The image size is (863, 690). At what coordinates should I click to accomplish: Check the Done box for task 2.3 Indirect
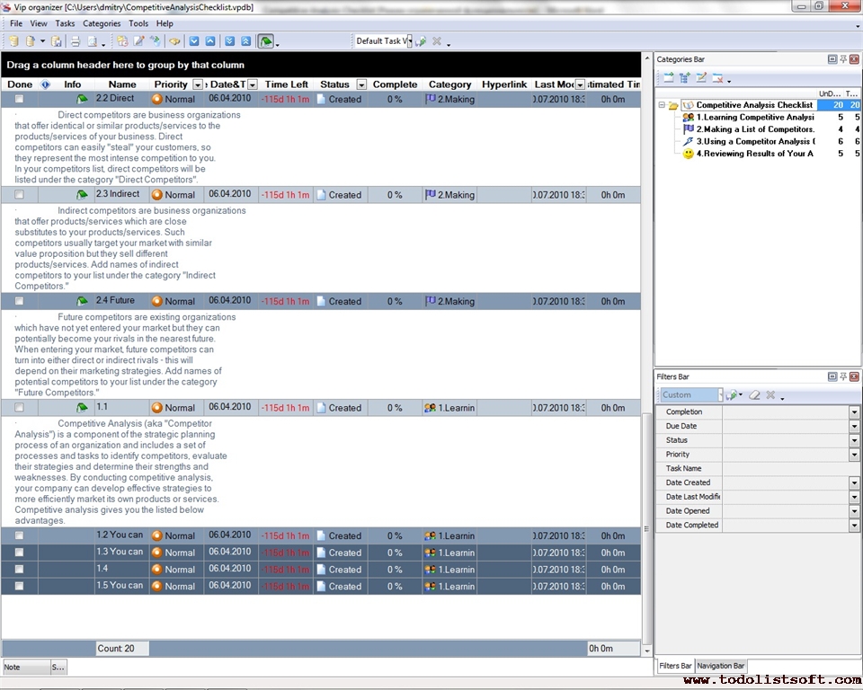click(19, 195)
